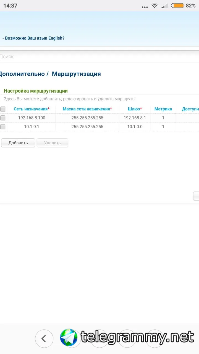Click gateway cell 192.168.8.1
This screenshot has width=199, height=354.
(135, 118)
